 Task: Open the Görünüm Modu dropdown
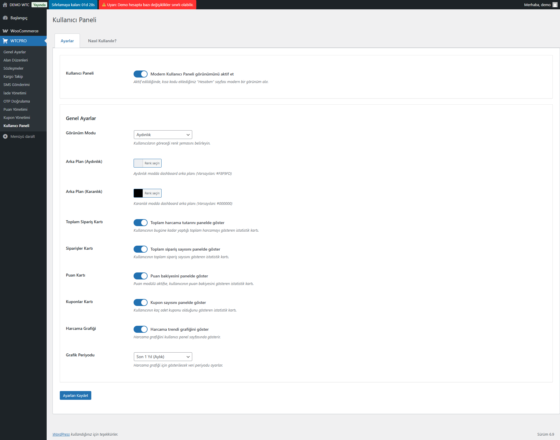(163, 135)
